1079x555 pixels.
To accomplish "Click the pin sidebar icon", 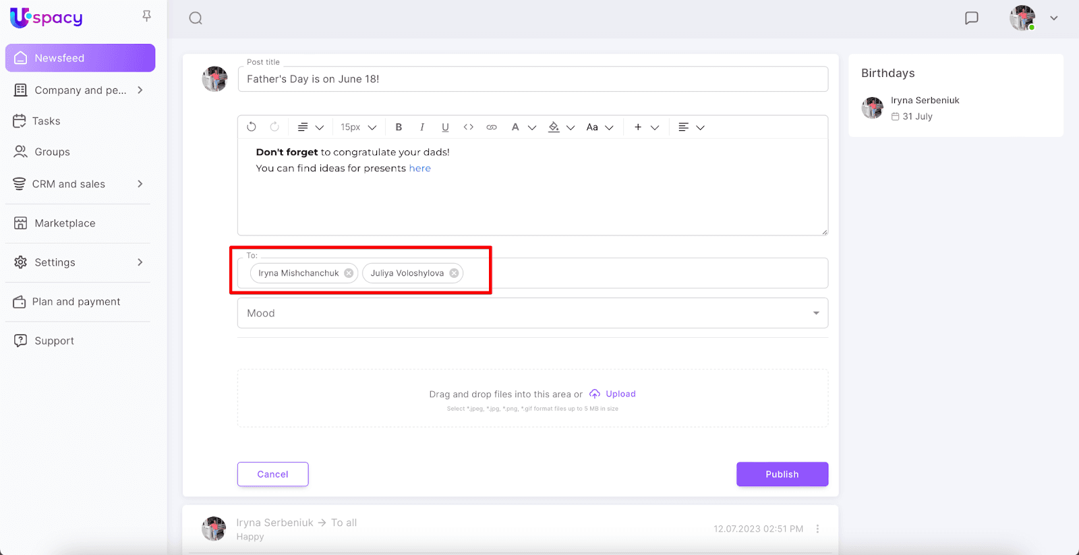I will click(x=146, y=16).
